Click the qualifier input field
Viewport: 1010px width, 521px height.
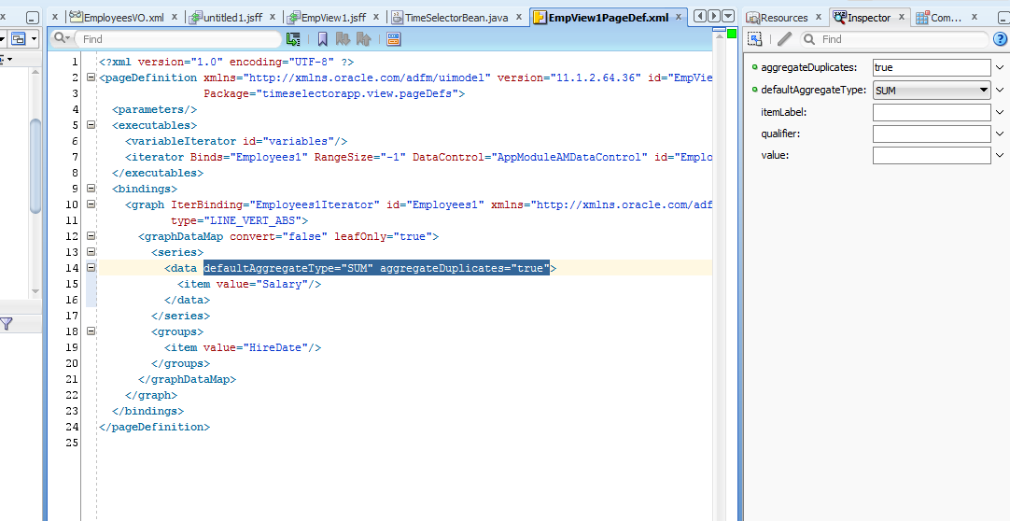pos(932,134)
